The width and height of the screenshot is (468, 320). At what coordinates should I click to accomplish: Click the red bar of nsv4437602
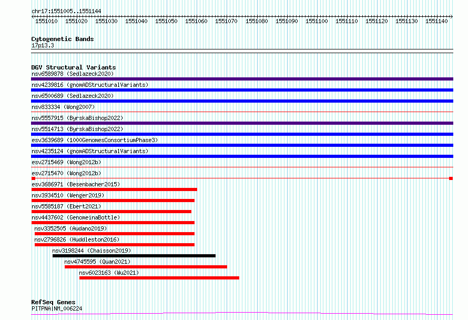[x=113, y=223]
